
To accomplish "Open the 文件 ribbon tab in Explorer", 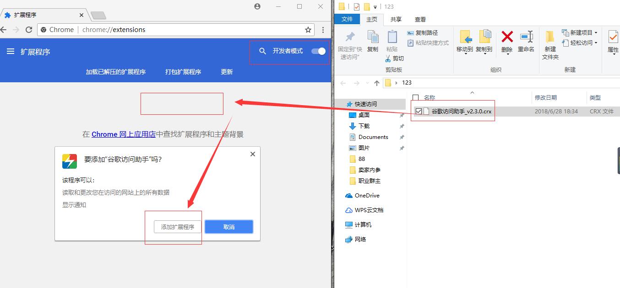I will click(347, 19).
